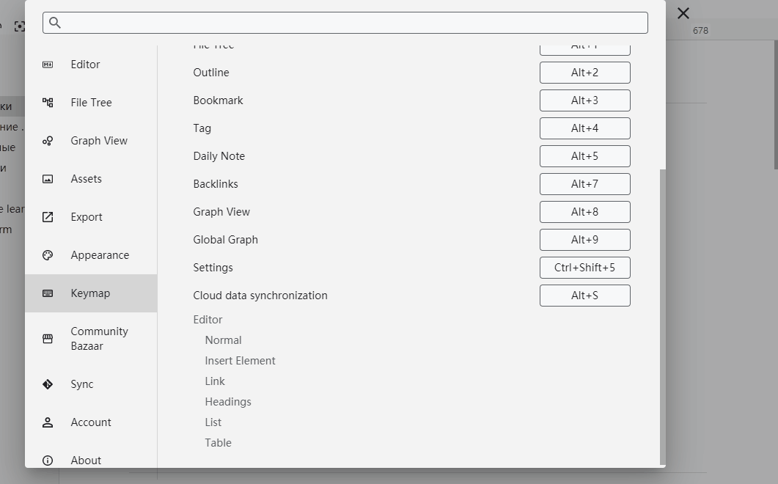Click the Appearance palette icon
The height and width of the screenshot is (484, 778).
click(x=48, y=255)
